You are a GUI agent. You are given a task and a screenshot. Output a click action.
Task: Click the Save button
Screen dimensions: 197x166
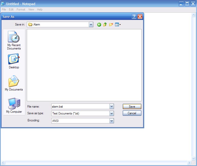[x=132, y=107]
